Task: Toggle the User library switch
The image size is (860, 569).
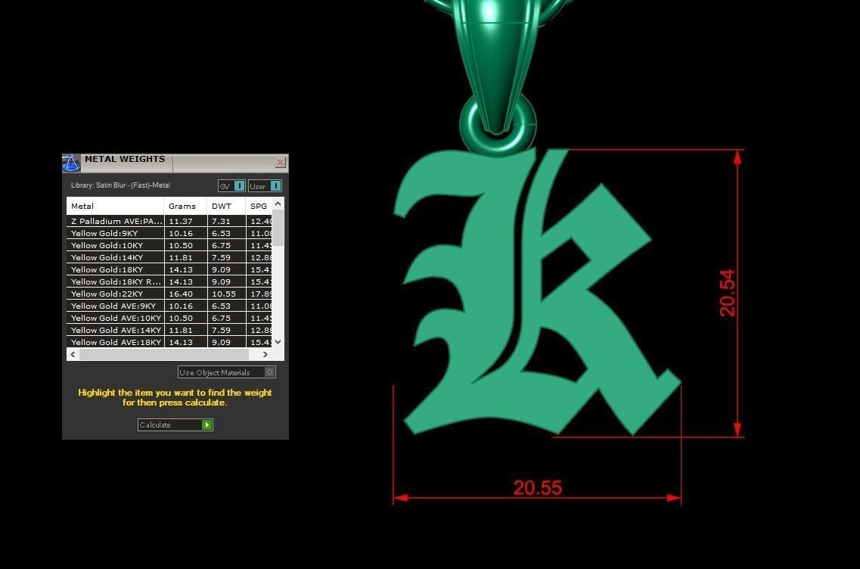Action: pyautogui.click(x=265, y=186)
